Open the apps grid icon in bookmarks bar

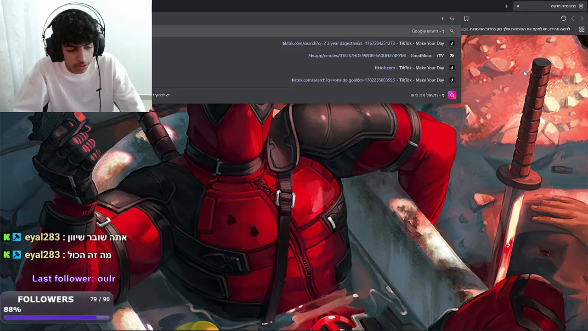(x=582, y=29)
